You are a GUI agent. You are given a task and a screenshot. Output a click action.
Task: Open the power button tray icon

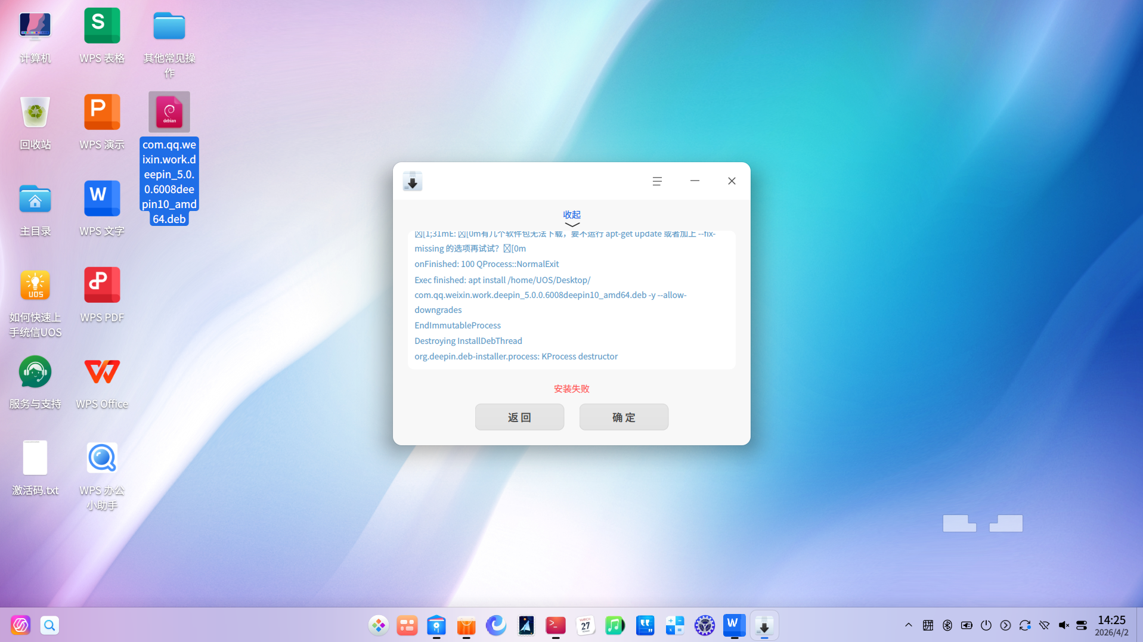click(986, 625)
